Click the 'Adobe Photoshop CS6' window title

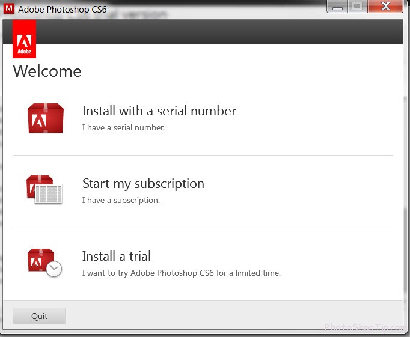pyautogui.click(x=63, y=10)
